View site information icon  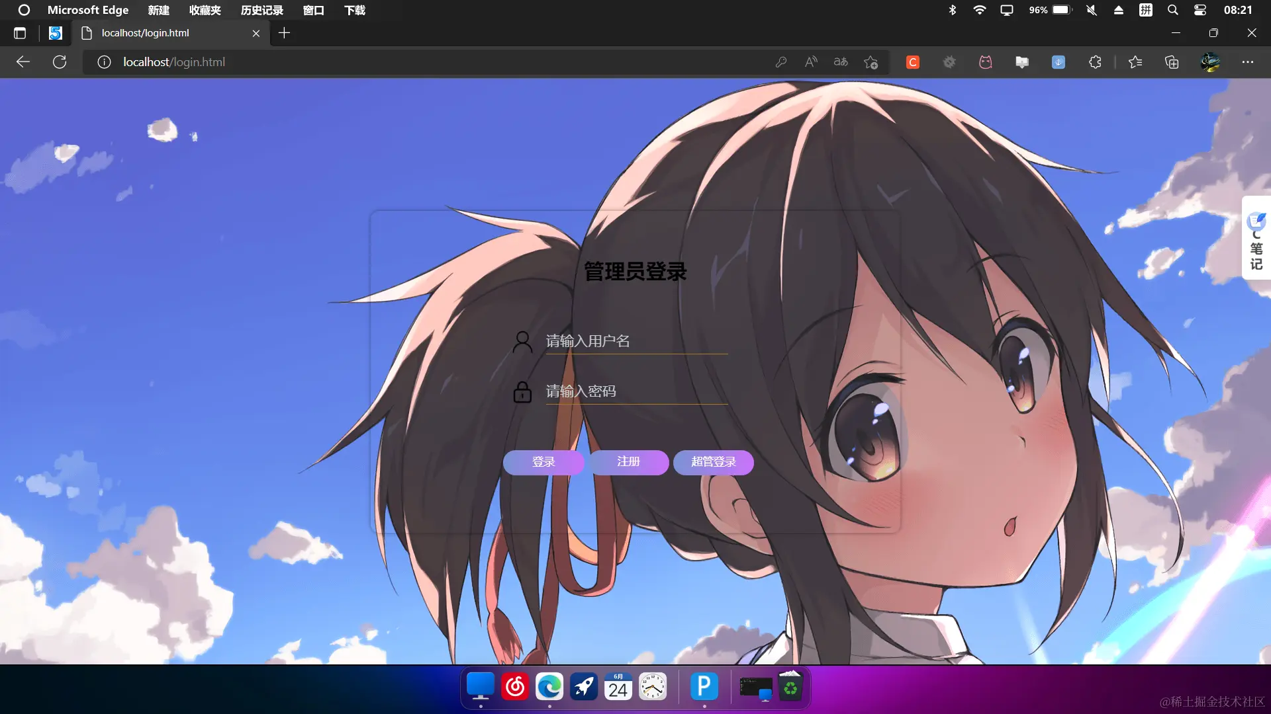[x=104, y=62]
